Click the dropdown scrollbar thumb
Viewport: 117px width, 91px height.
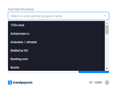[x=107, y=30]
